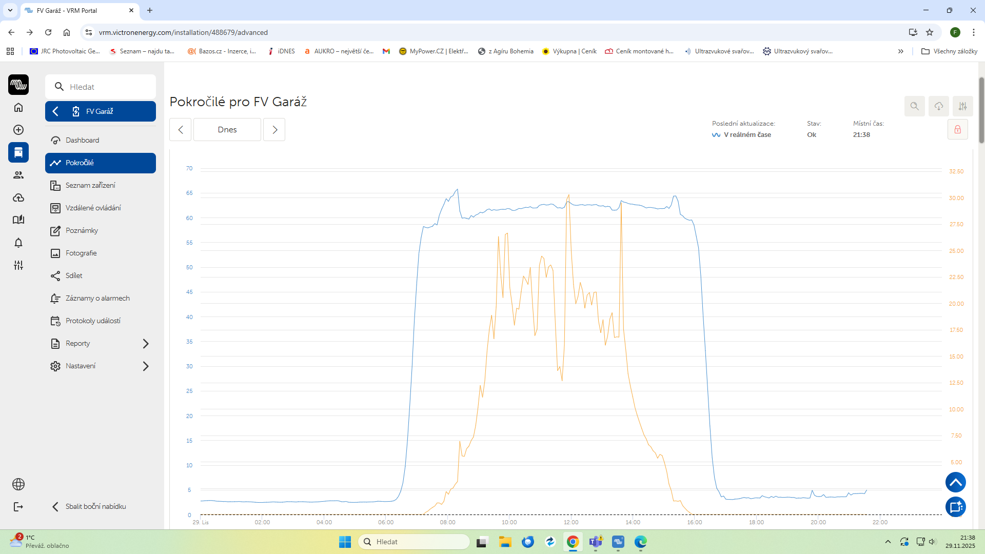Toggle the red lock icon button

point(957,130)
